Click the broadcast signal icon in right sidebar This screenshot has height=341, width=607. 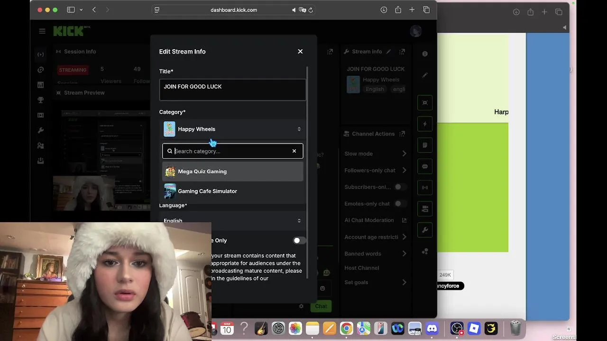[x=425, y=188]
